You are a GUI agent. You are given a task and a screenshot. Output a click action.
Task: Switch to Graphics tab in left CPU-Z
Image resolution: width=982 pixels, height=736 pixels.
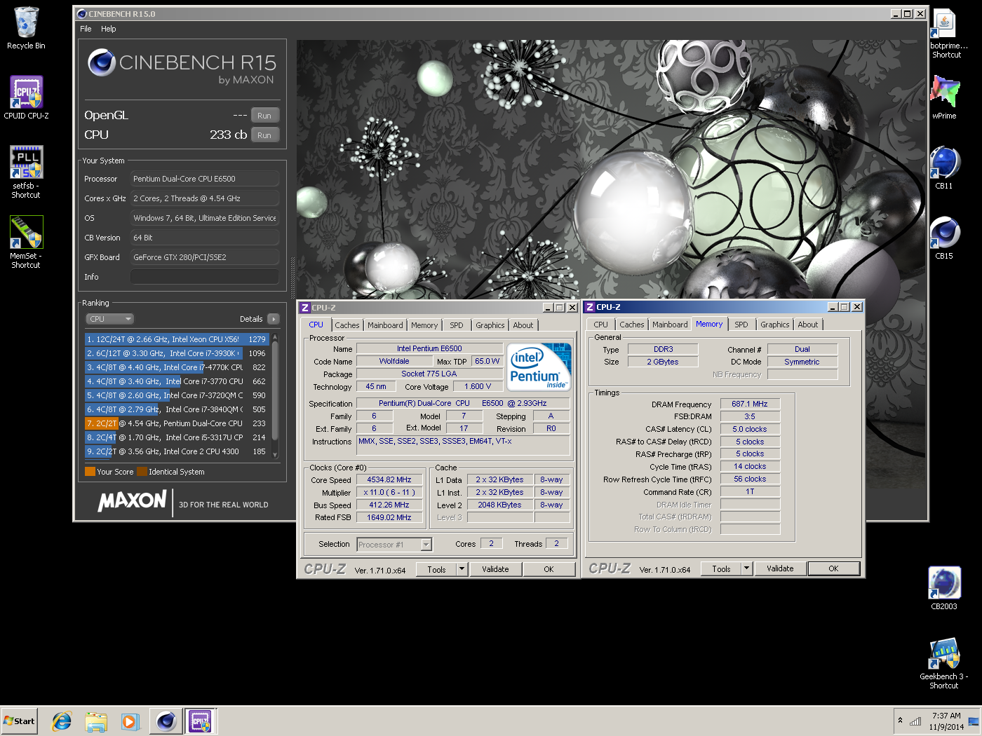coord(490,325)
